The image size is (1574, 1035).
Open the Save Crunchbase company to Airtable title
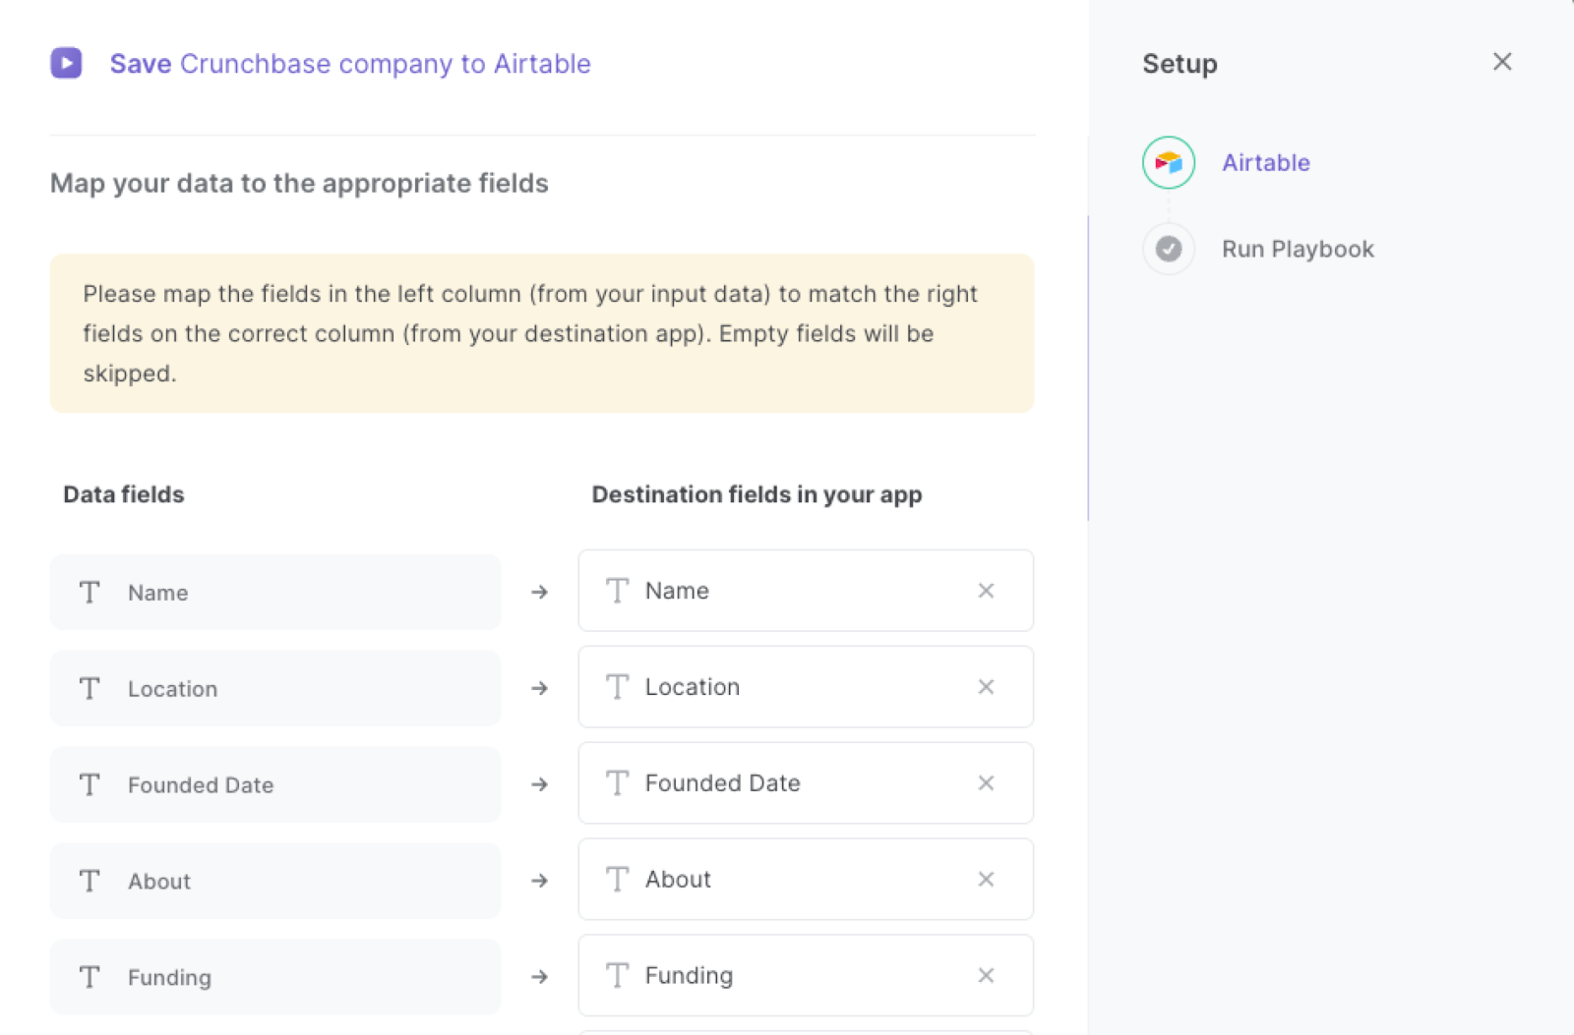[350, 64]
